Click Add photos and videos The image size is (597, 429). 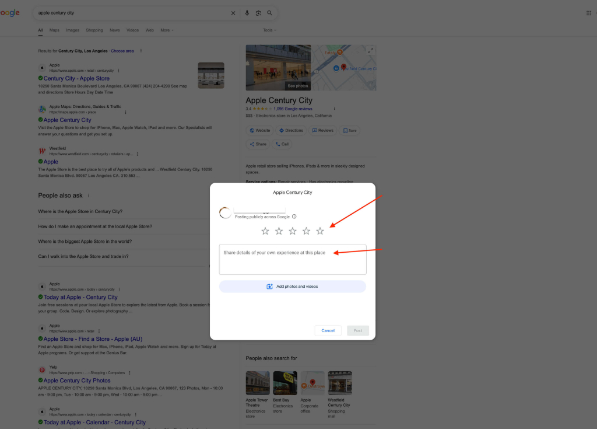[293, 287]
